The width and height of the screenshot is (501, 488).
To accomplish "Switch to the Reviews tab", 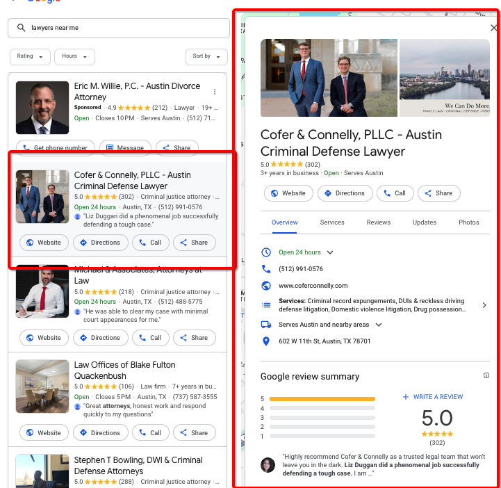I will coord(378,222).
